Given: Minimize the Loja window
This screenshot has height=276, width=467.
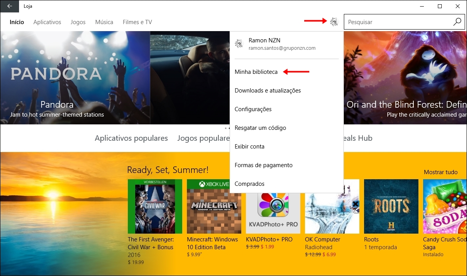Looking at the screenshot, I should [422, 6].
